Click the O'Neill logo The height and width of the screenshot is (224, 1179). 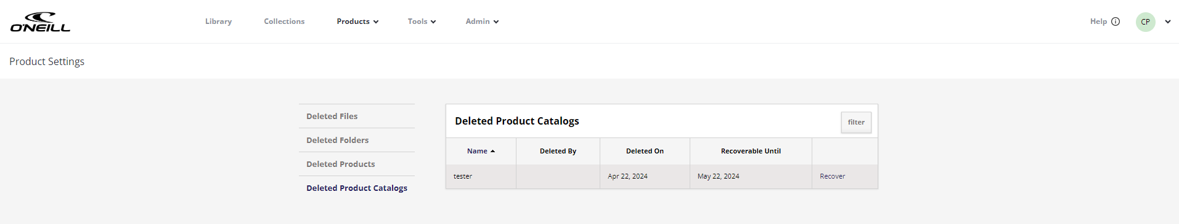point(40,21)
